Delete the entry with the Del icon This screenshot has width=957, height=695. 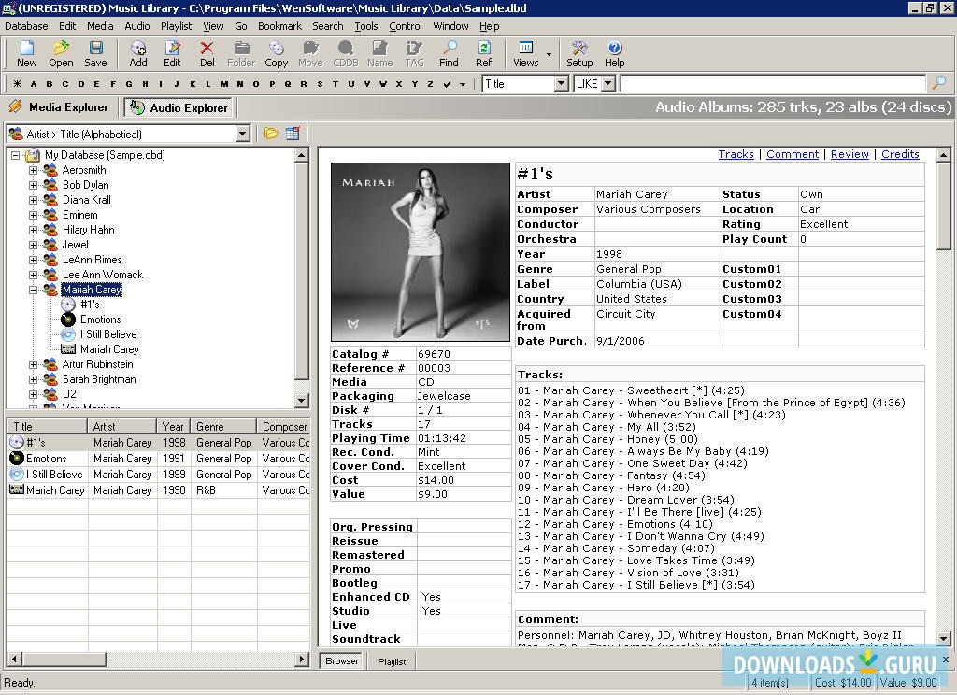207,53
